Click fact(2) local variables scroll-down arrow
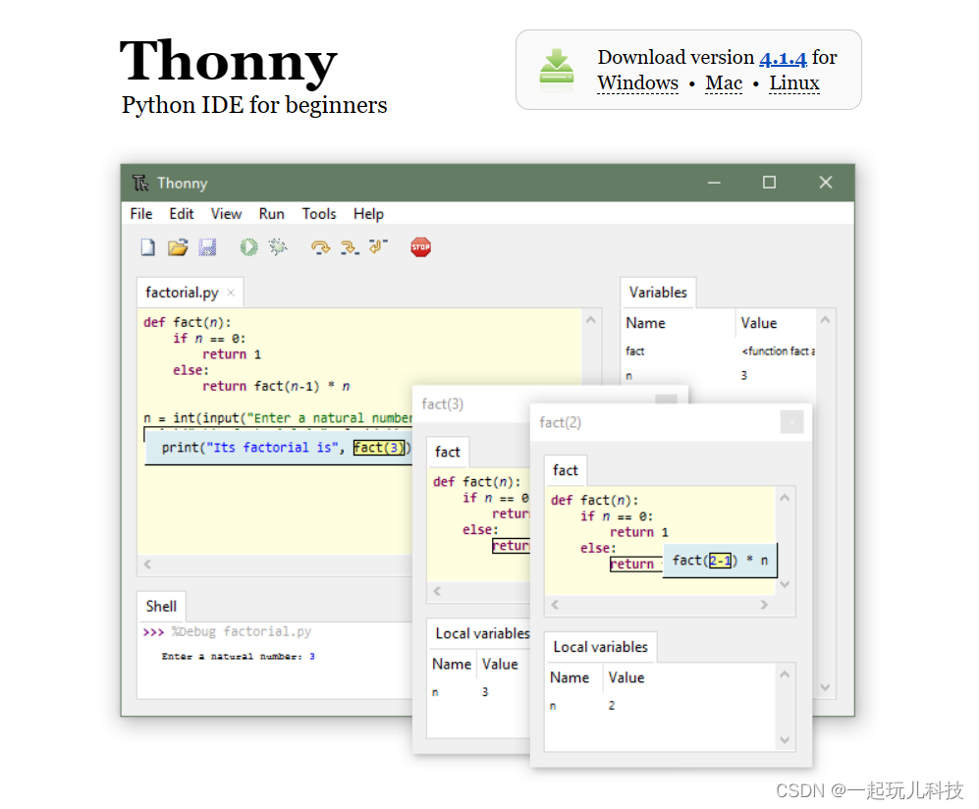Image resolution: width=979 pixels, height=809 pixels. coord(785,740)
